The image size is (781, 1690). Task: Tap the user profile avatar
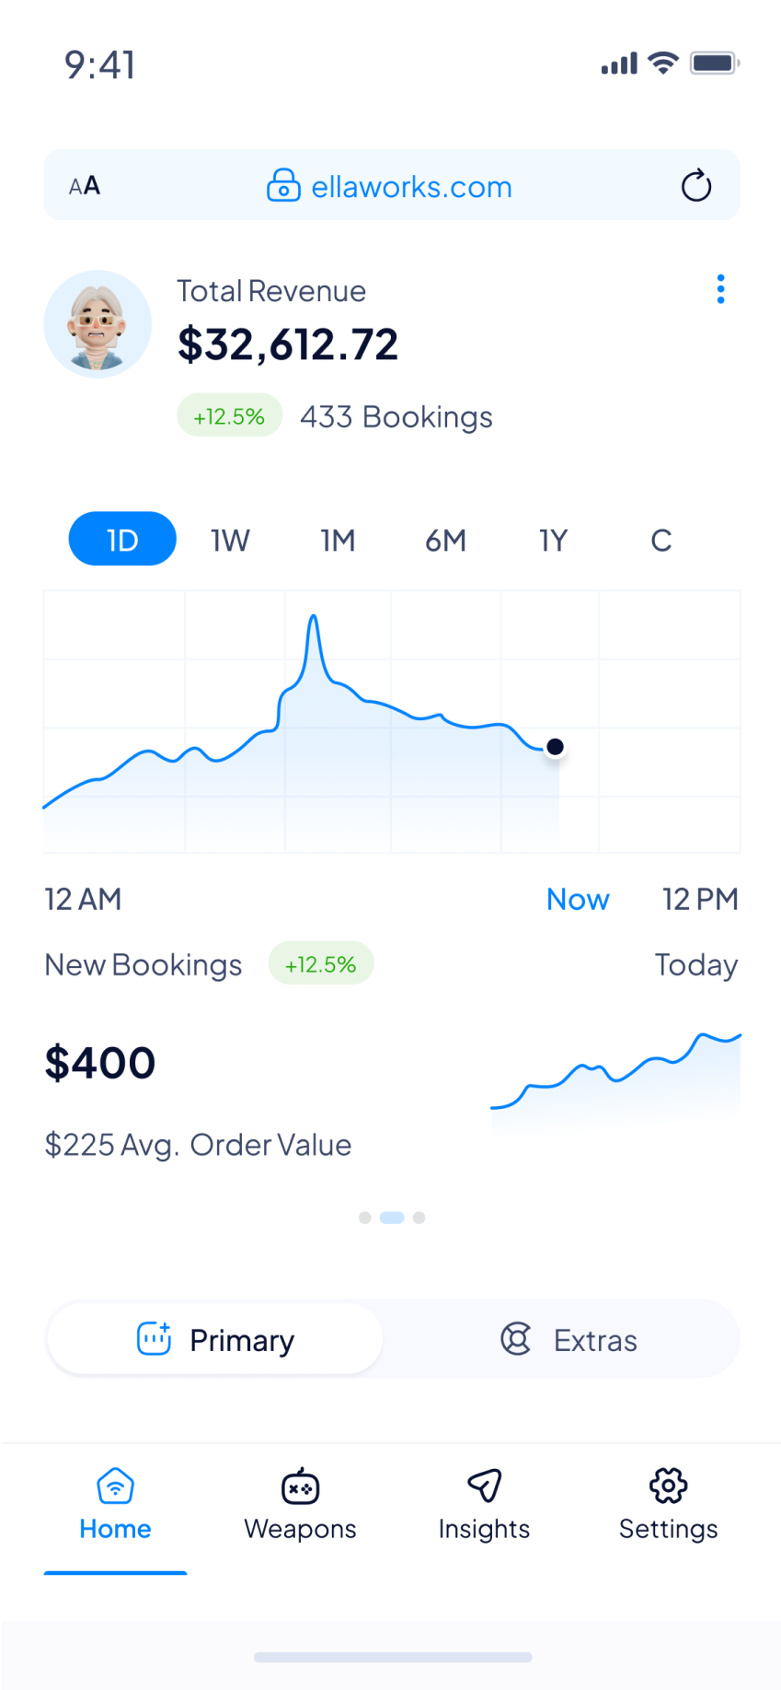98,324
